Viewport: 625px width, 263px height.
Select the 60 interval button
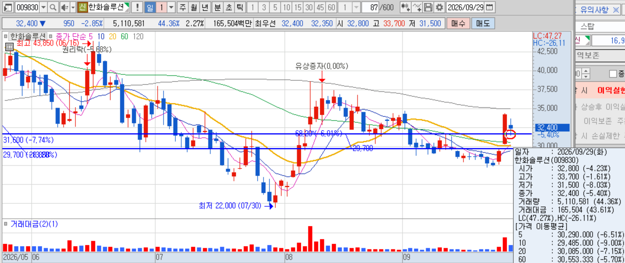coord(331,7)
